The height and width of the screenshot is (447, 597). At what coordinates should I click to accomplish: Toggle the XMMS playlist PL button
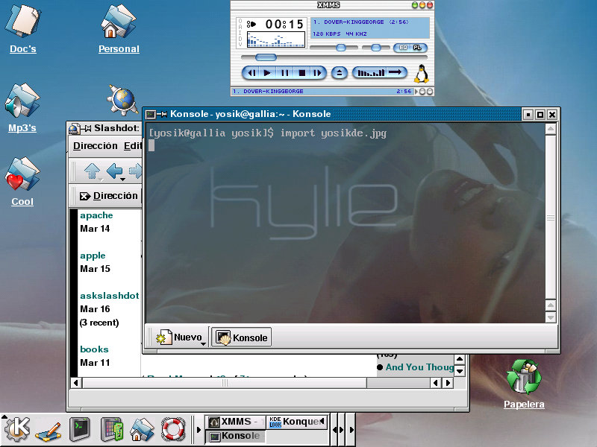pyautogui.click(x=417, y=48)
